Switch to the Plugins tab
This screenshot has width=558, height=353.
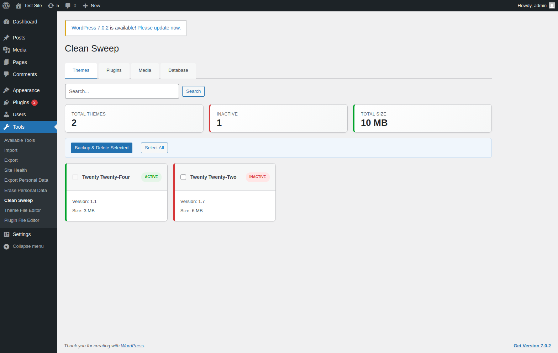pos(114,70)
